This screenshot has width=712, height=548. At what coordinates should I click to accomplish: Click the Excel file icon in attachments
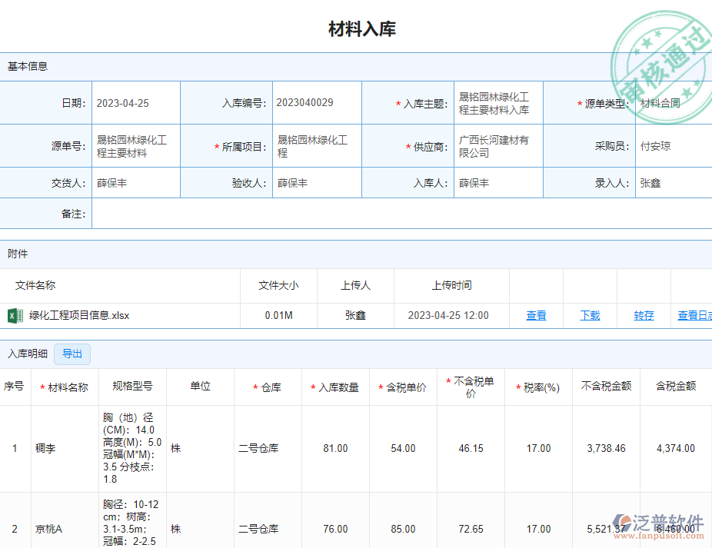[15, 315]
